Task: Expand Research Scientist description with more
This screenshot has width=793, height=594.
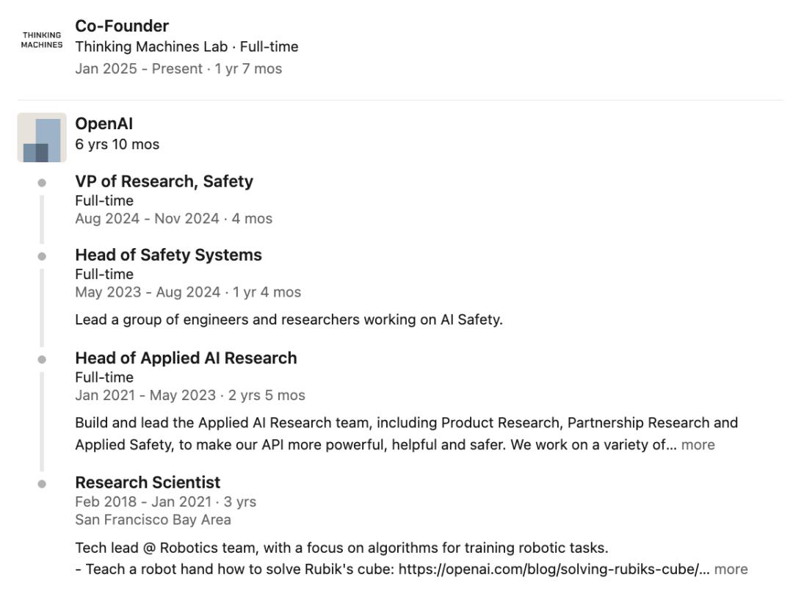Action: point(731,569)
